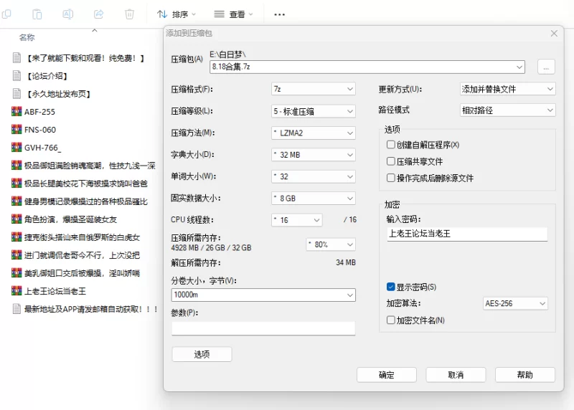Open 字典大小 dropdown showing 32 MB

pyautogui.click(x=314, y=155)
